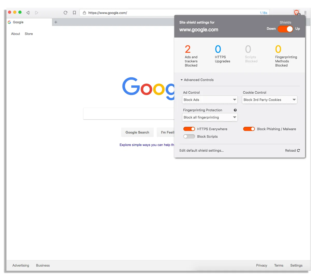Open the Settings footer link

[296, 265]
